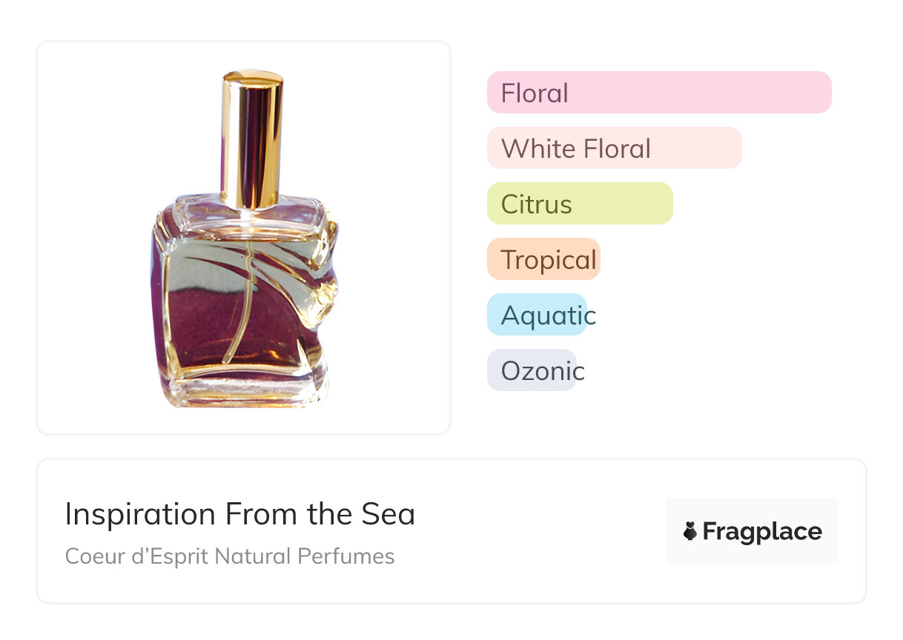
Task: Click the "Ozonic" label text
Action: (542, 370)
